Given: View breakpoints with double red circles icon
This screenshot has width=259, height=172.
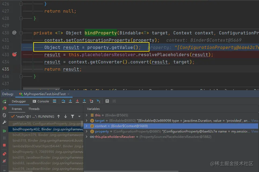Looking at the screenshot, I should click(5, 154).
